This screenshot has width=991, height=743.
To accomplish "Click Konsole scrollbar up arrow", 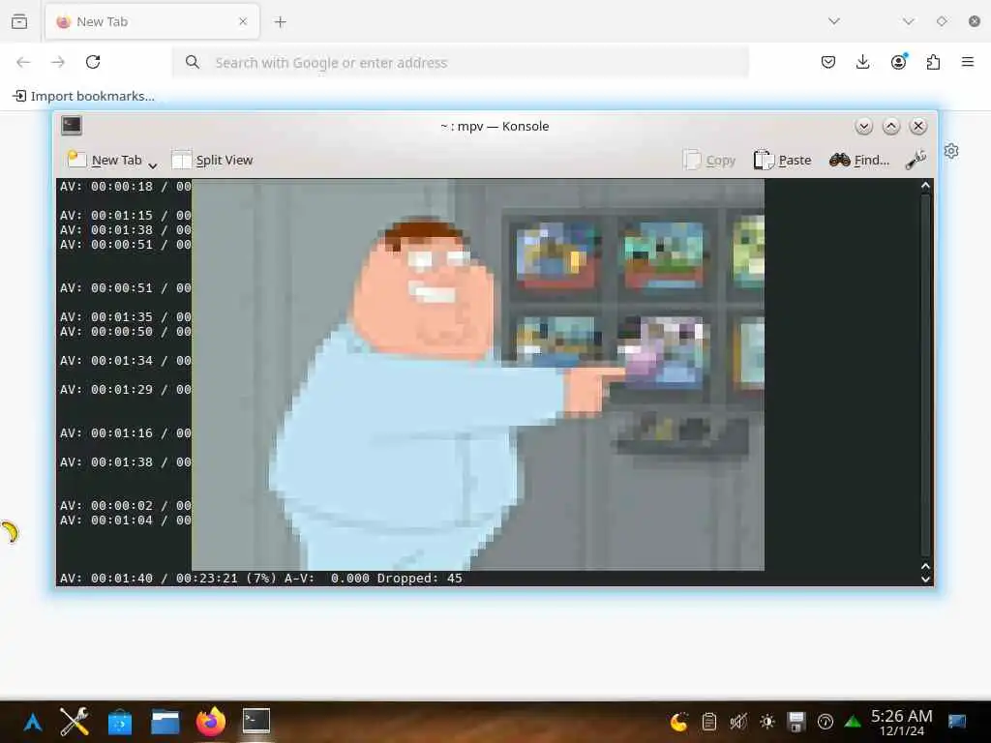I will click(925, 186).
